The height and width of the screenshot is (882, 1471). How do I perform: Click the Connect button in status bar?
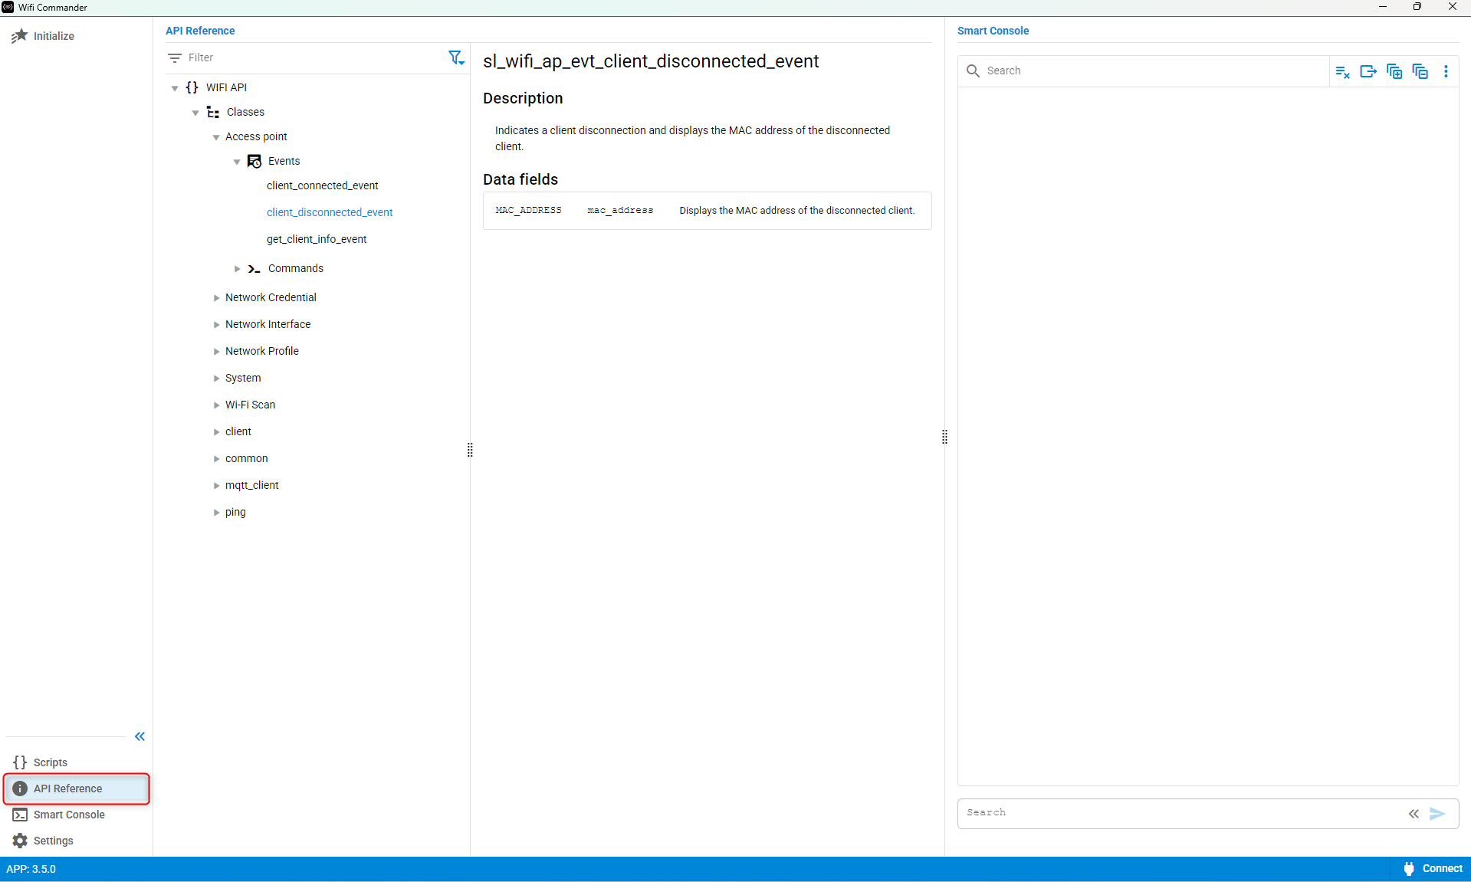coord(1432,868)
